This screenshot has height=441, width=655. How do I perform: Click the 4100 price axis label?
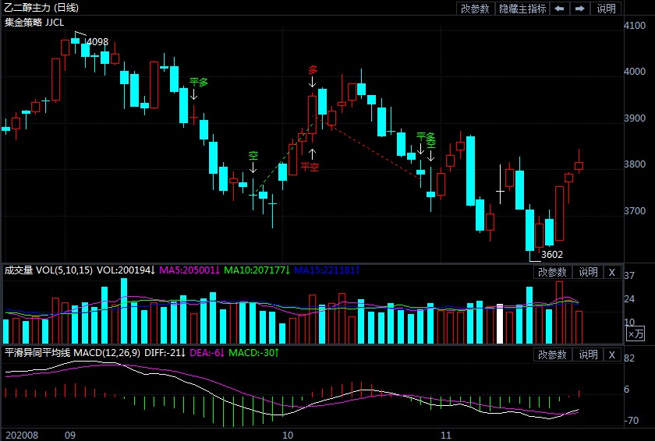click(x=635, y=26)
